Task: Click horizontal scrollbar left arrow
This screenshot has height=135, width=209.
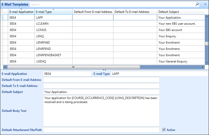Action: (5, 67)
